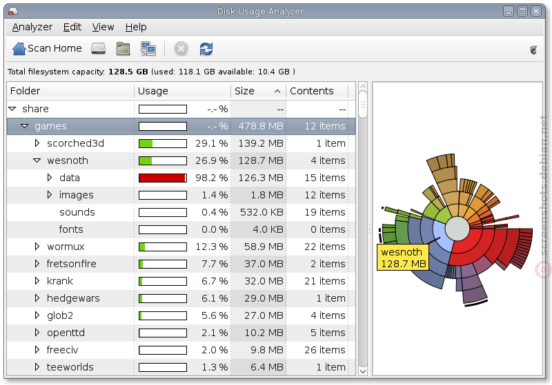Screen dimensions: 552x385
Task: Click the 478.8 MB size cell
Action: coord(261,126)
